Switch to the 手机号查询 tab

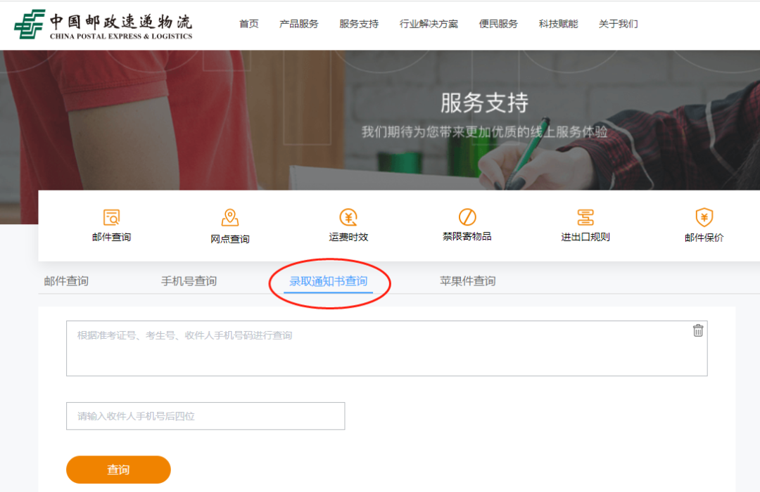188,280
